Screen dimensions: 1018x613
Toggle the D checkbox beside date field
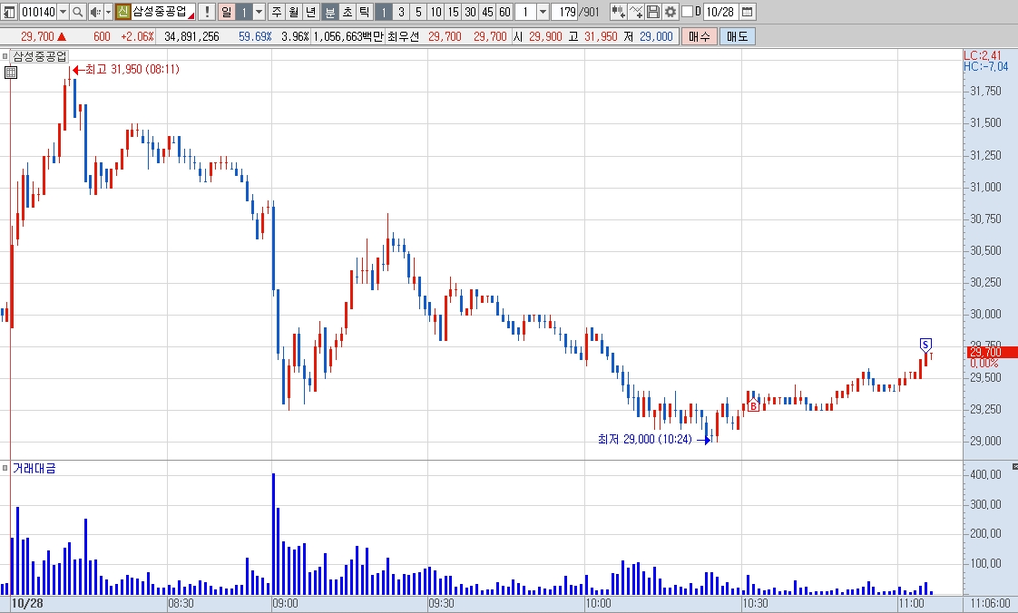(x=687, y=12)
